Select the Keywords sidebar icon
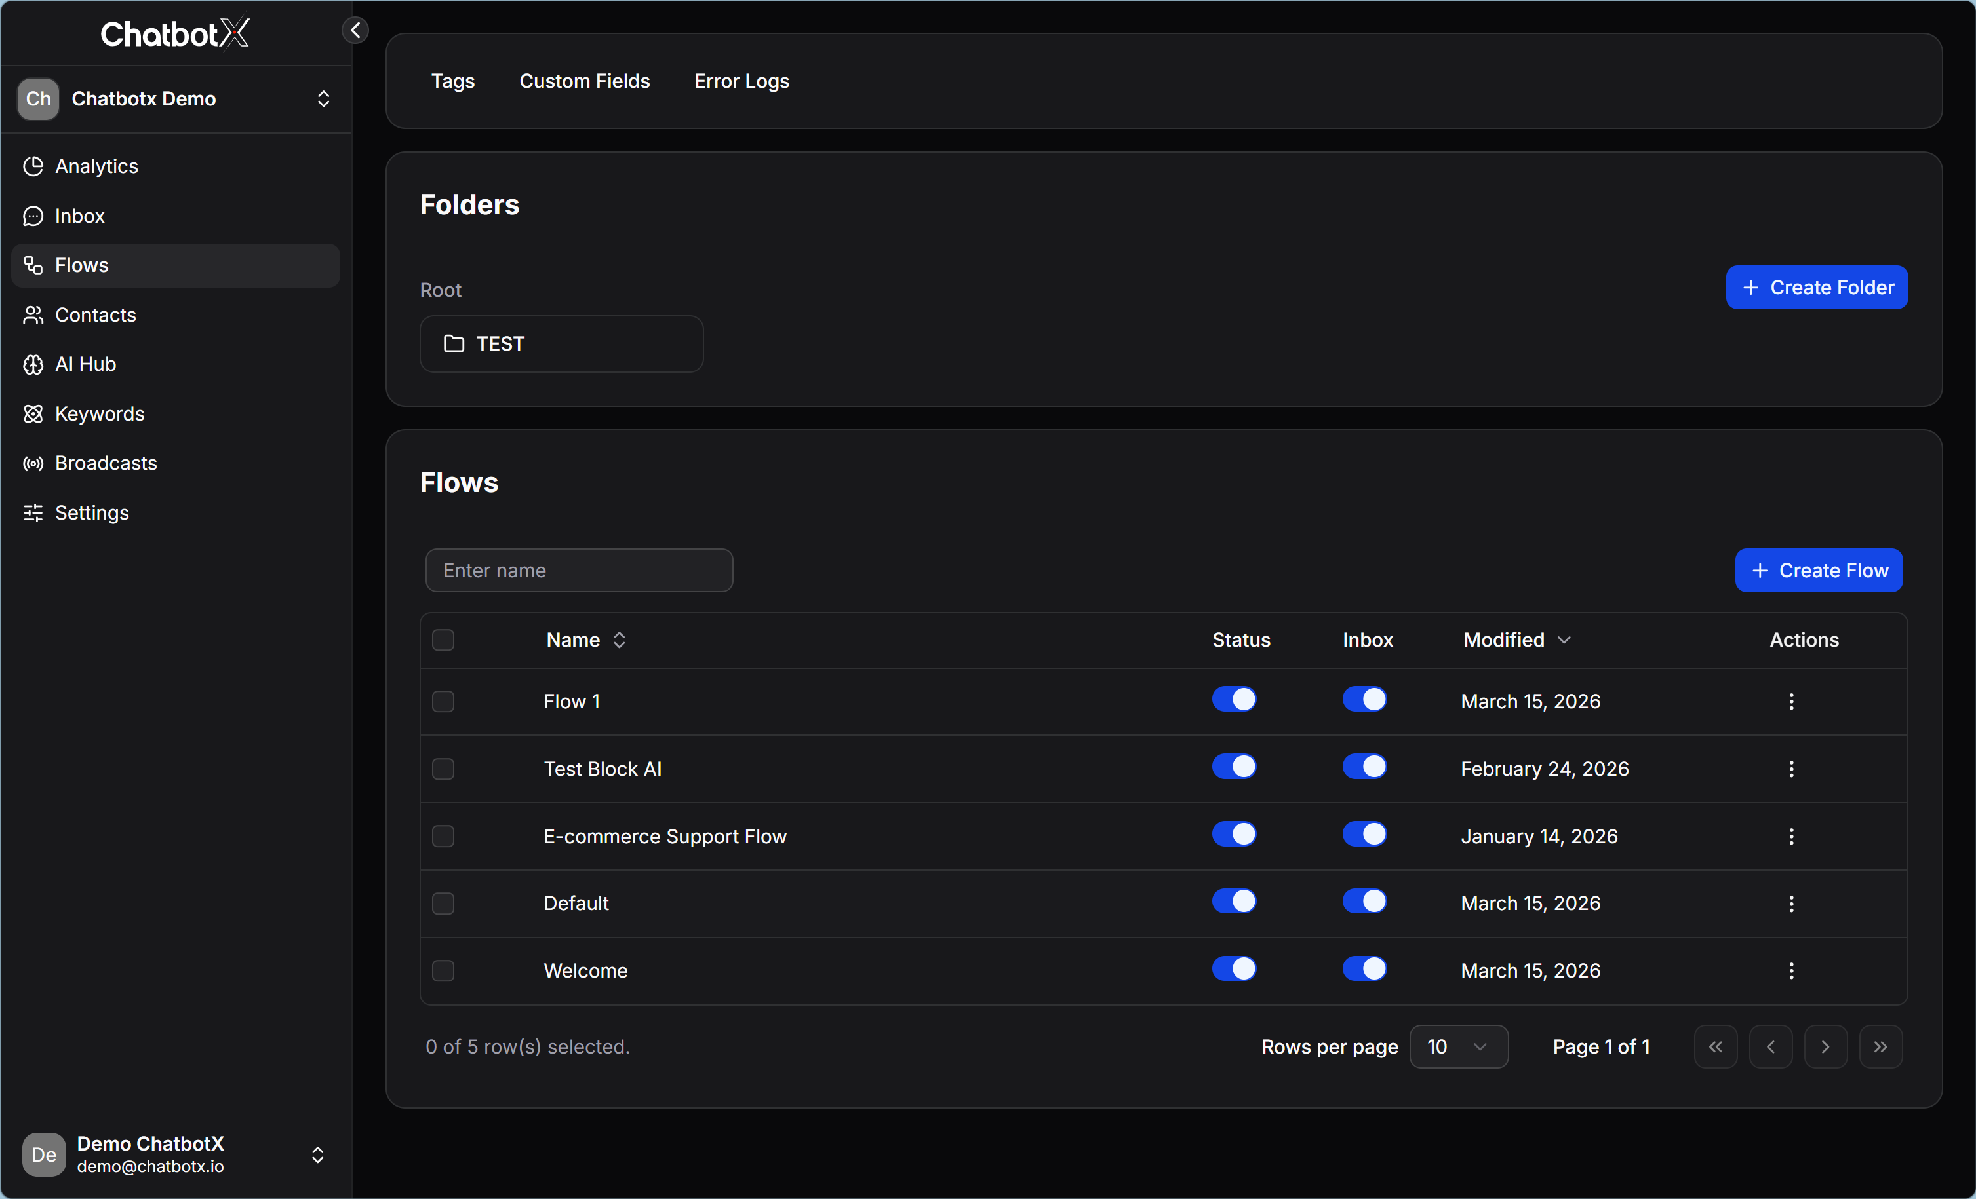Screen dimensions: 1976x1199 click(x=33, y=413)
